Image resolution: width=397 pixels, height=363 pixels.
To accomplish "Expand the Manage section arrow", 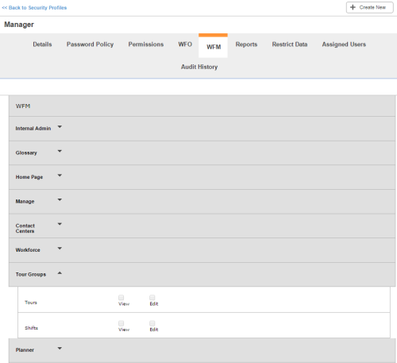I will [60, 199].
